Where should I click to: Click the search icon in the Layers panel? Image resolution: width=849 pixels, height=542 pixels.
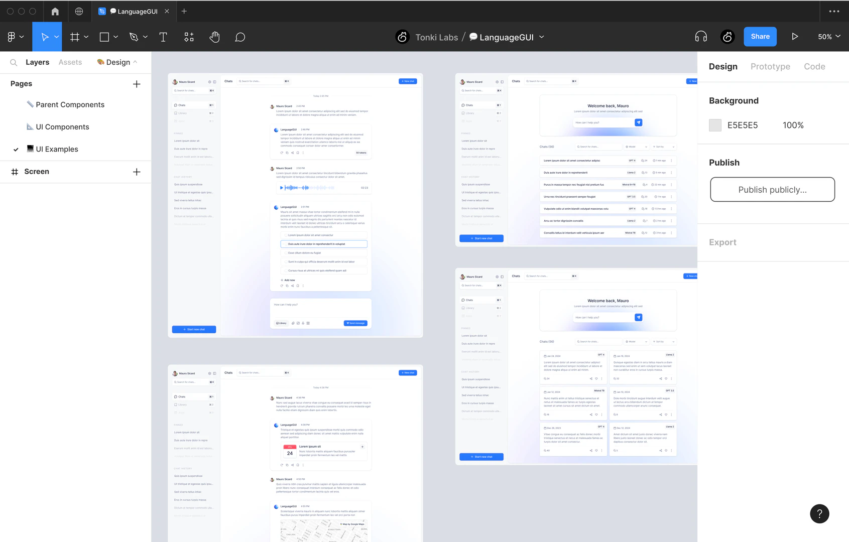(x=13, y=62)
